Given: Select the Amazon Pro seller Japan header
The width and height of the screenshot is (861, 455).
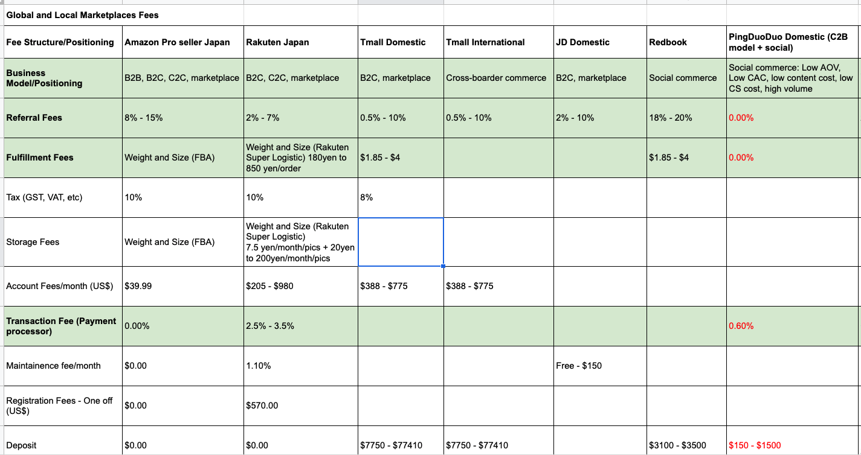Looking at the screenshot, I should click(x=183, y=42).
